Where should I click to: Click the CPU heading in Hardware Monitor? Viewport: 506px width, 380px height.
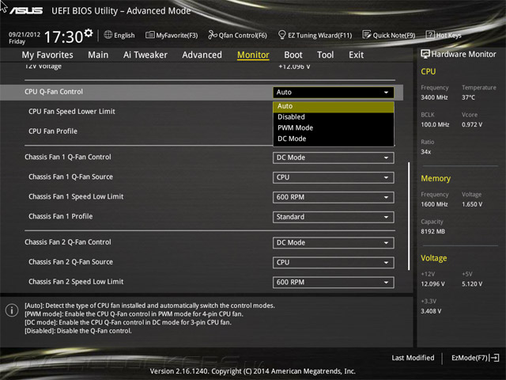(x=429, y=71)
